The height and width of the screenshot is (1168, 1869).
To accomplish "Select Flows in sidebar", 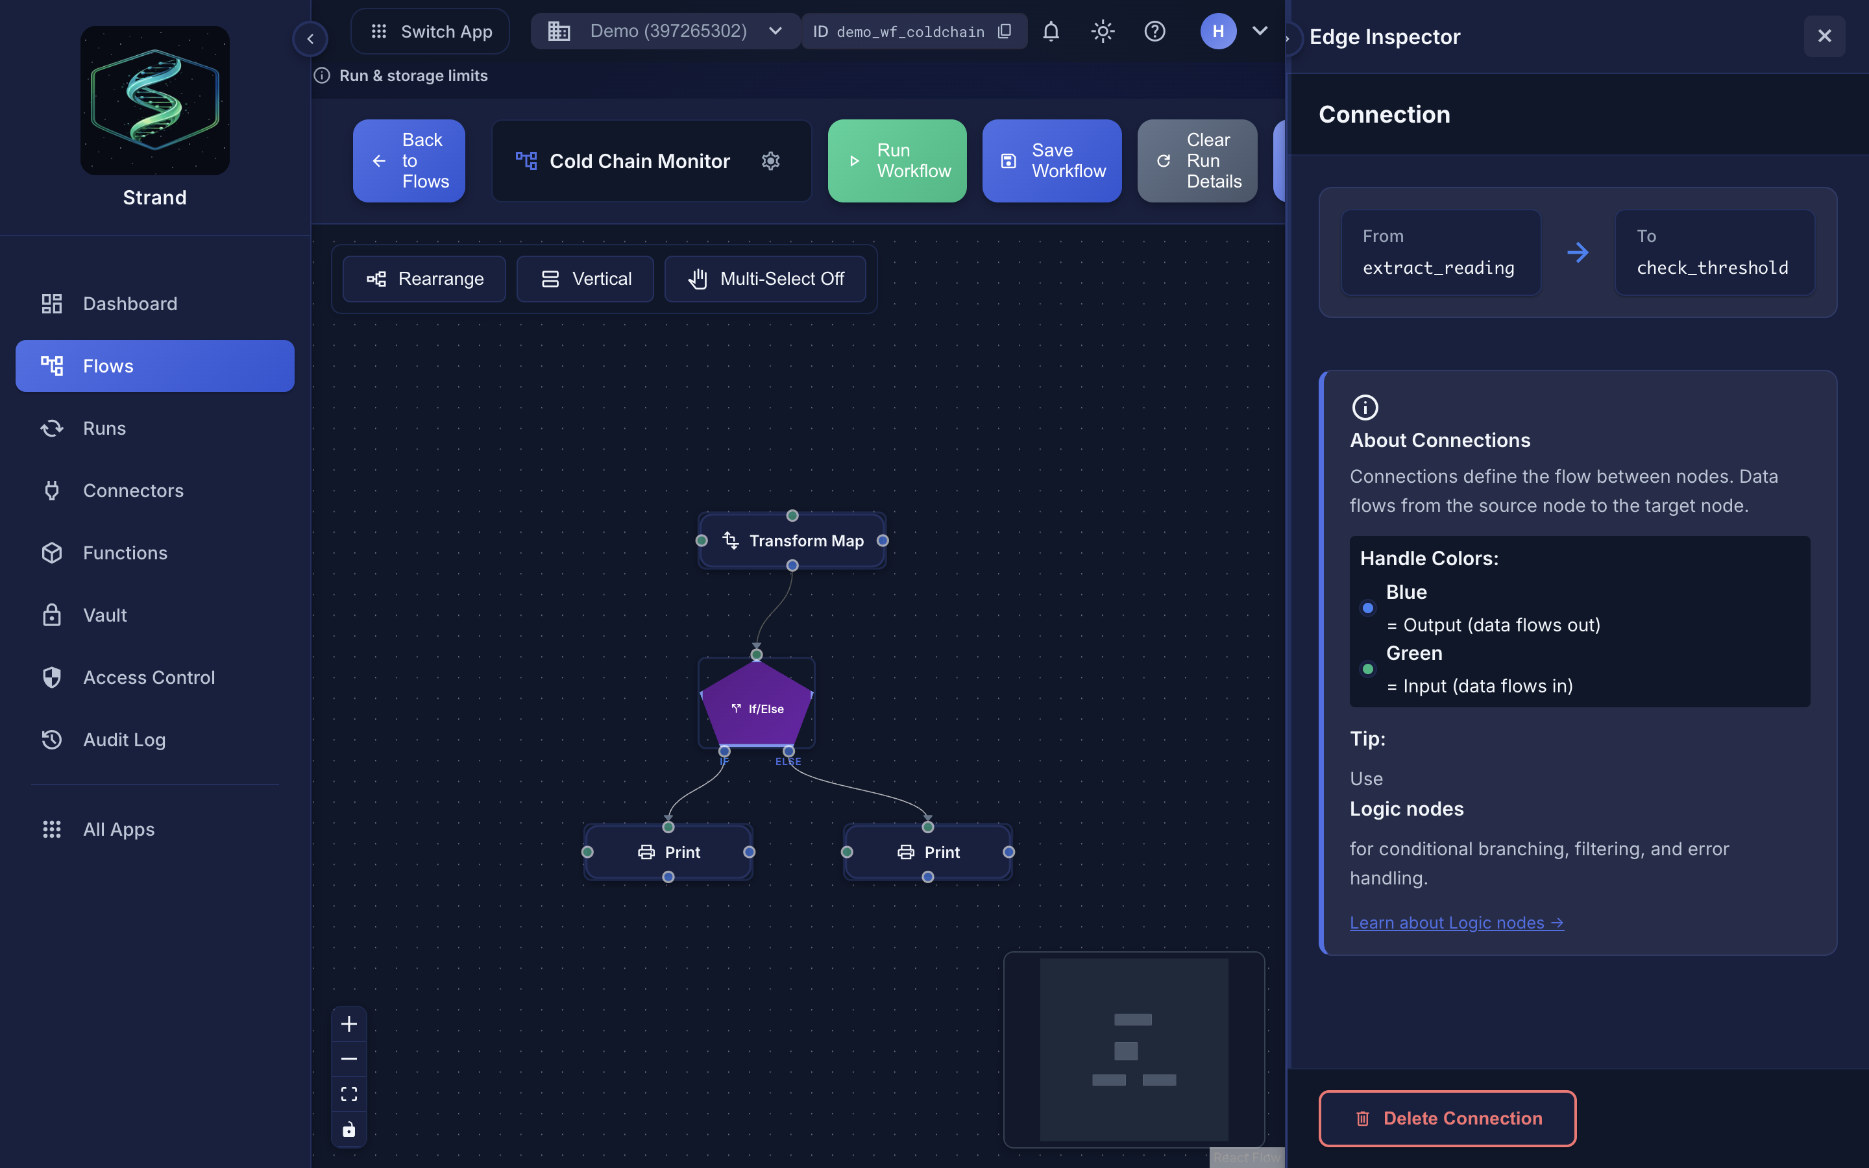I will click(154, 366).
